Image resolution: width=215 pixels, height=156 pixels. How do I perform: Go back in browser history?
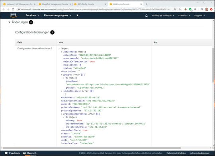pos(4,9)
